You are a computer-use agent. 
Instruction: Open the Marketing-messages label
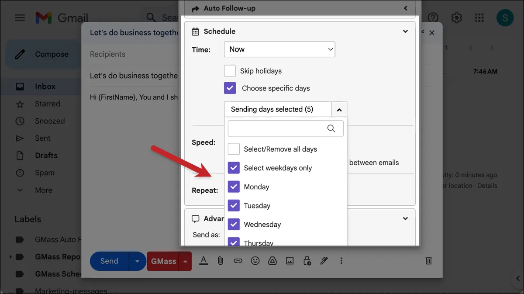coord(70,291)
